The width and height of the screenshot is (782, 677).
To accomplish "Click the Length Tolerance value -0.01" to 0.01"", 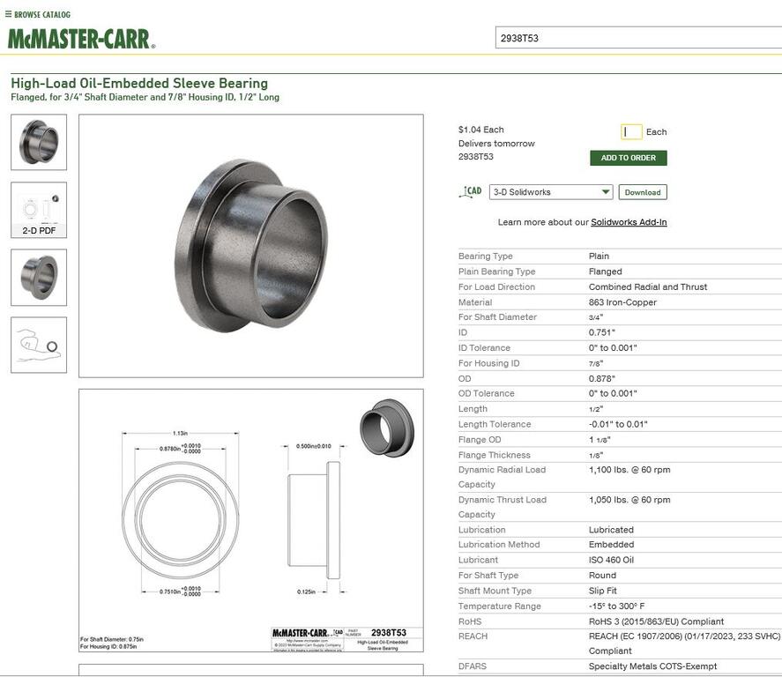I will [x=618, y=424].
